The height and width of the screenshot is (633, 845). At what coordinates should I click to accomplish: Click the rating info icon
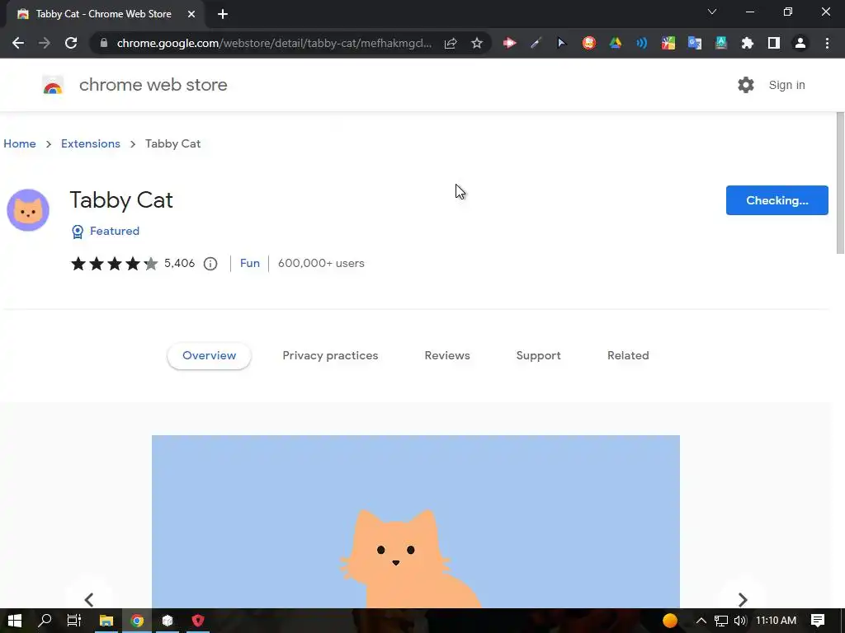point(210,264)
